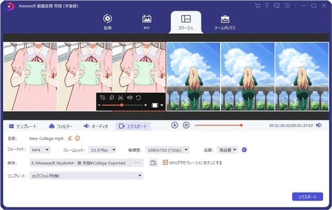This screenshot has height=210, width=332.
Task: Click the minus zoom-out icon
Action: (x=99, y=105)
